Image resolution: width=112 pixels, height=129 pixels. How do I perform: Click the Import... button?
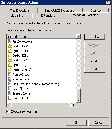[x=95, y=61]
